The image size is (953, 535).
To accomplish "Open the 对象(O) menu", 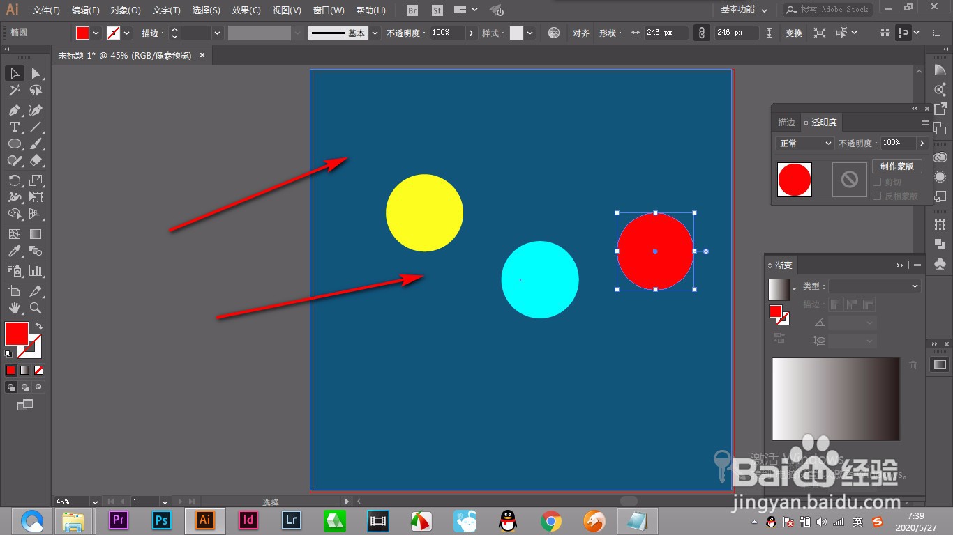I will click(126, 10).
